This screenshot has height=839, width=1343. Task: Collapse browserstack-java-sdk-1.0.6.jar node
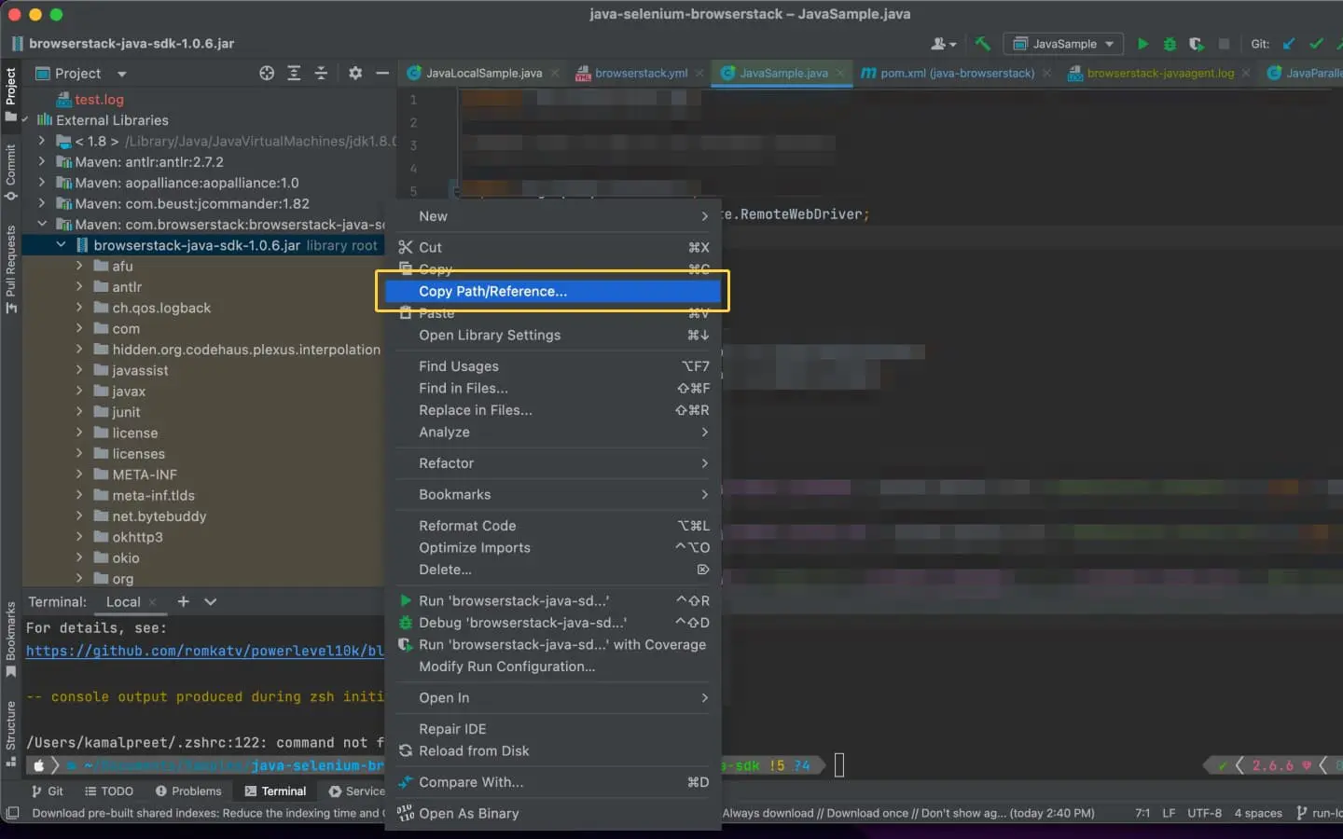(x=61, y=245)
